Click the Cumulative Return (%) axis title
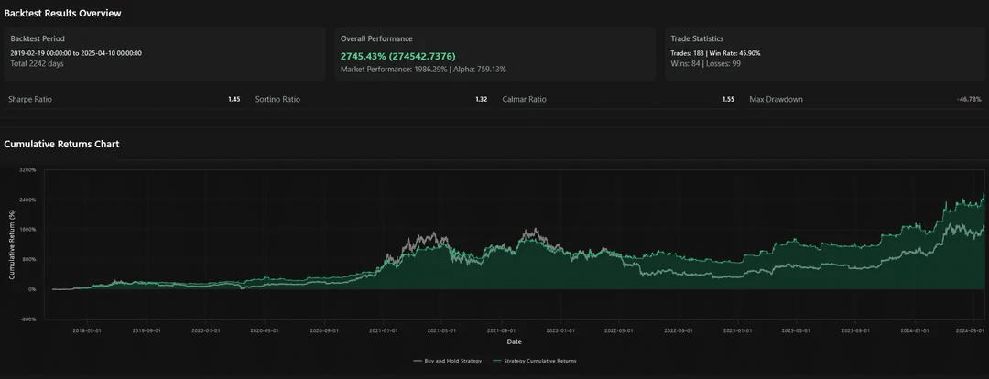Image resolution: width=989 pixels, height=379 pixels. 13,244
